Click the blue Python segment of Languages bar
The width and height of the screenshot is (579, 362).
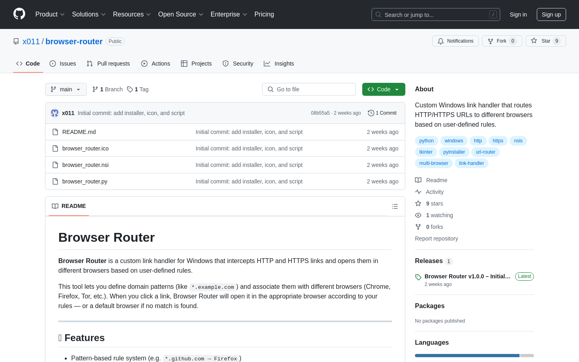coord(467,356)
